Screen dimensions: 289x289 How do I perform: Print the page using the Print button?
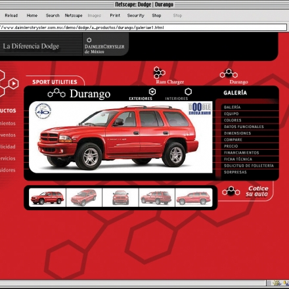[115, 16]
